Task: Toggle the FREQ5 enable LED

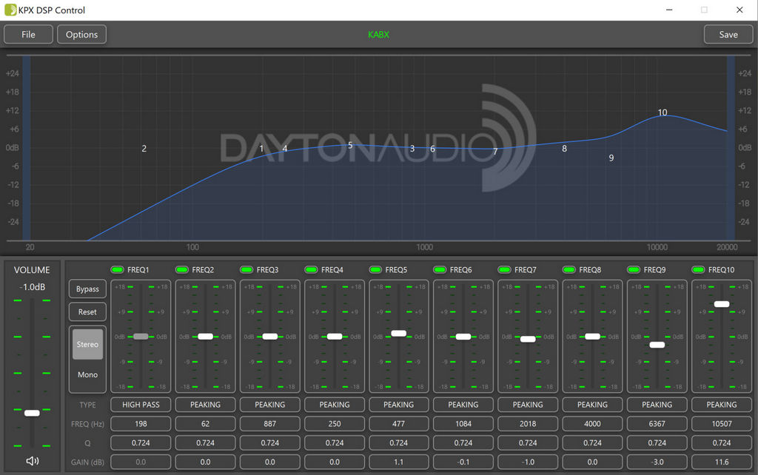Action: click(x=375, y=269)
